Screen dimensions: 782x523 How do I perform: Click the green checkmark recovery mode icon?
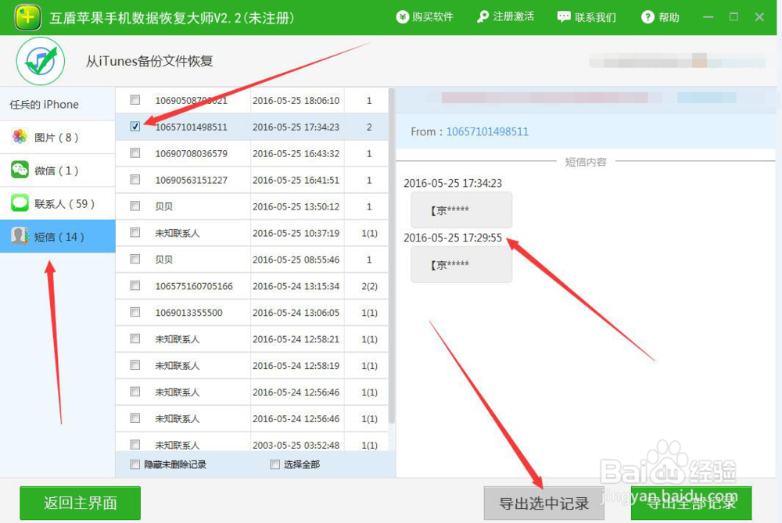click(x=40, y=61)
